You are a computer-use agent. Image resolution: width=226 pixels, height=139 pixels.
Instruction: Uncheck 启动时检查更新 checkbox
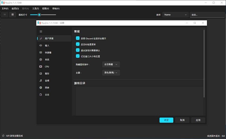pos(78,44)
